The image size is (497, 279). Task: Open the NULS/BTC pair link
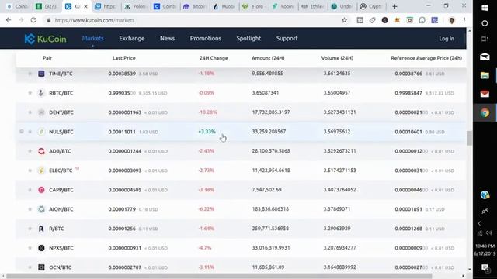click(x=61, y=132)
